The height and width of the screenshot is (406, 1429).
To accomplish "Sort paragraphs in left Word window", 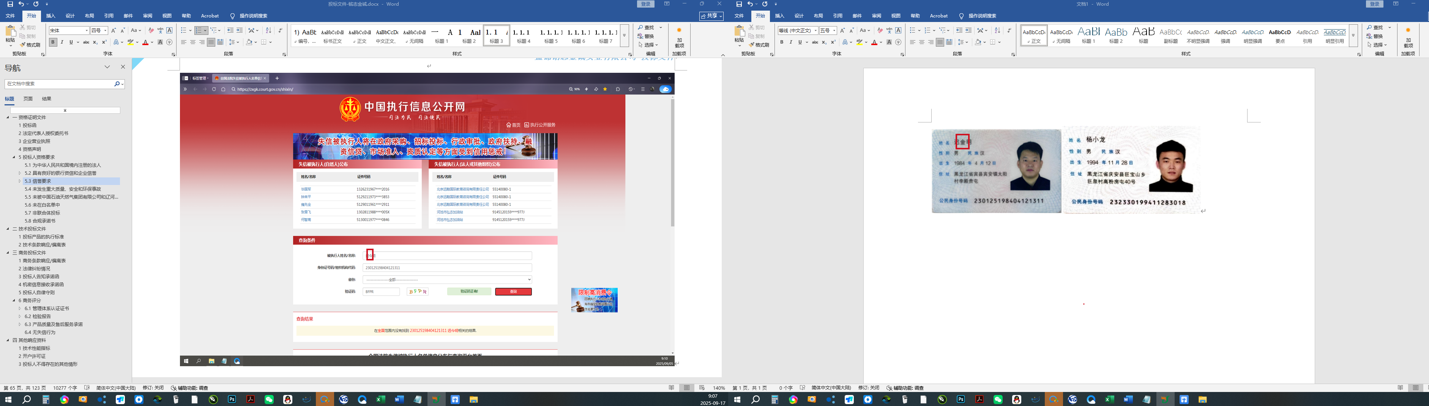I will [x=268, y=30].
